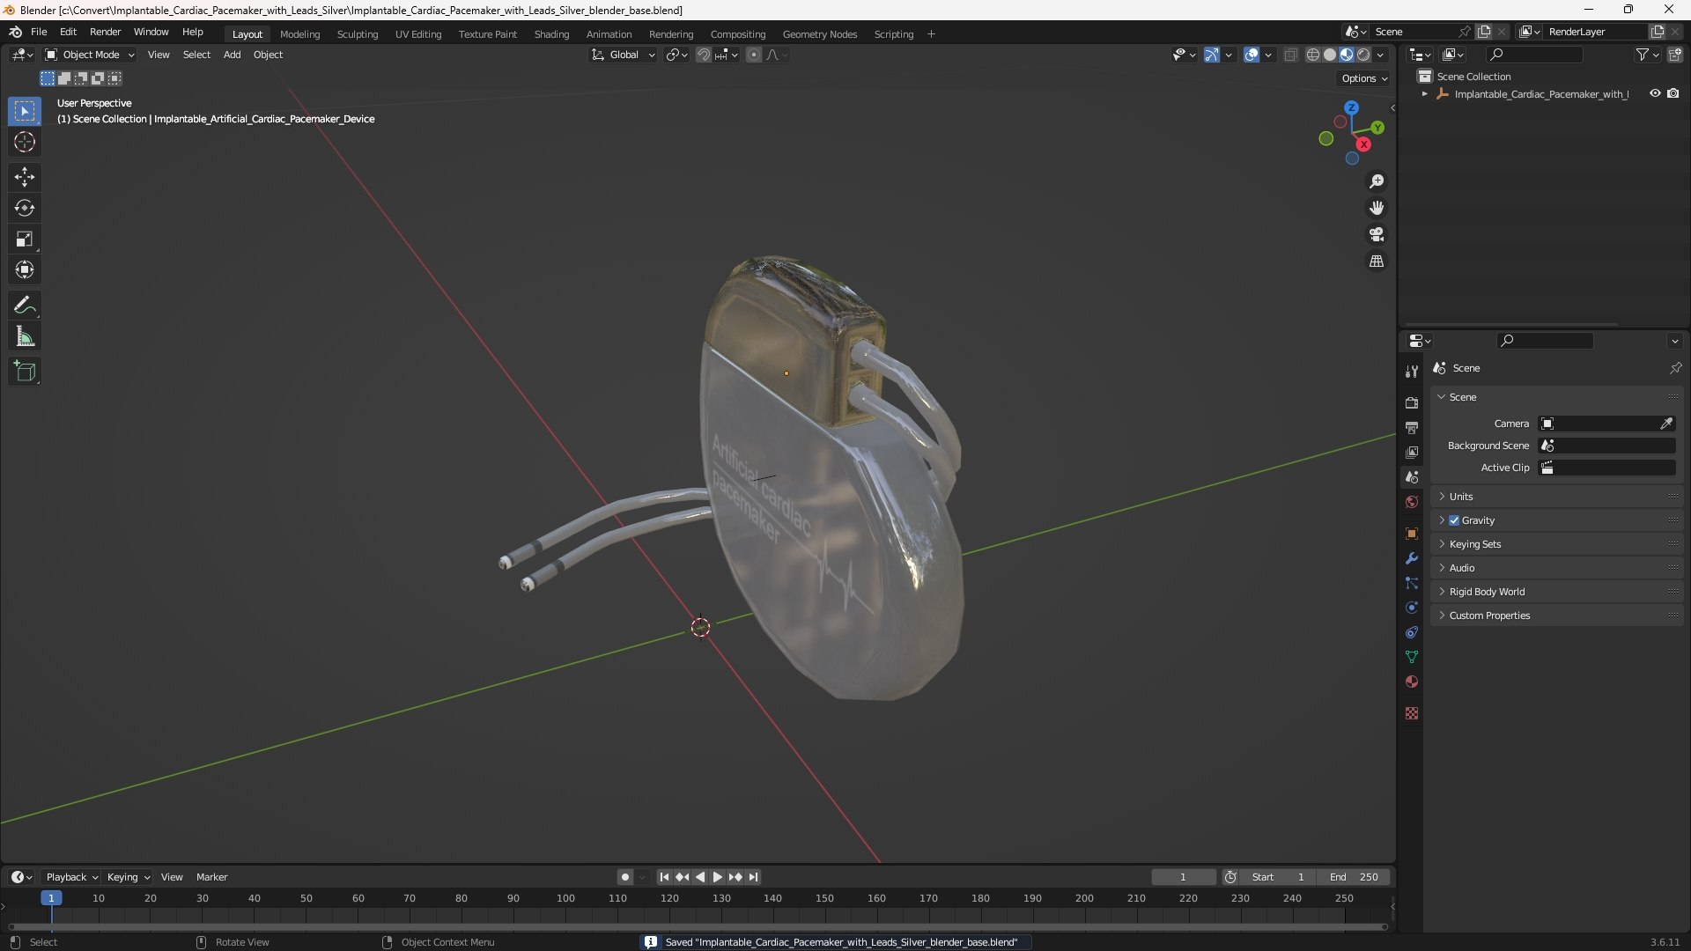1691x951 pixels.
Task: Toggle X-ray mode in viewport header
Action: pyautogui.click(x=1291, y=55)
